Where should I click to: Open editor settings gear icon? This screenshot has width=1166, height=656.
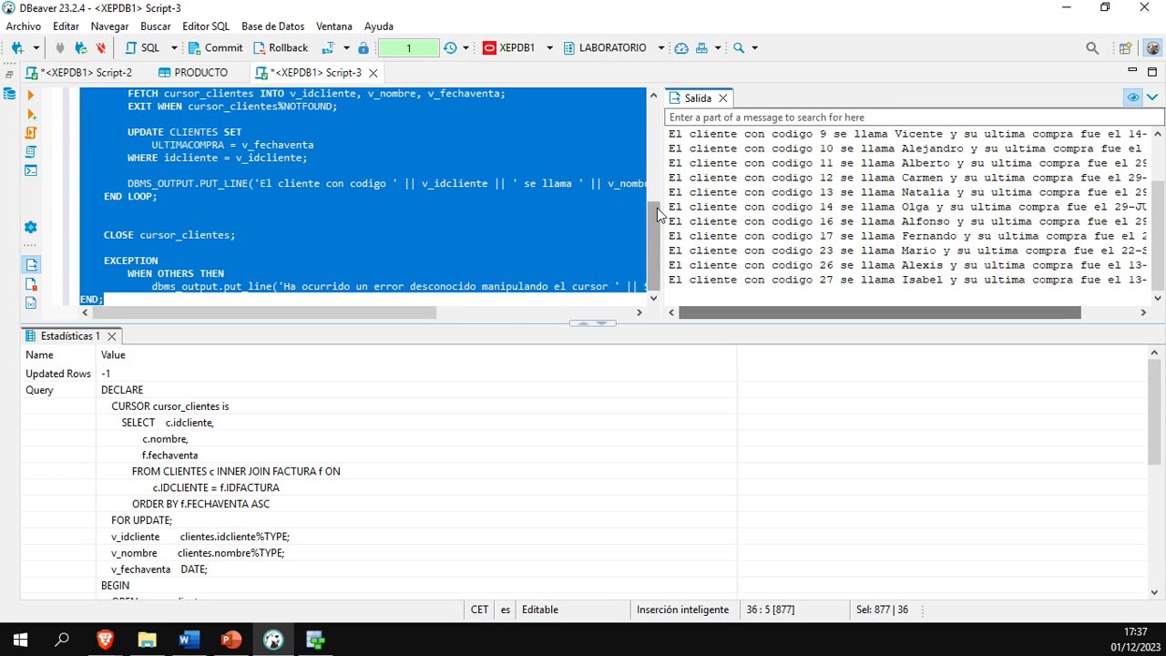pos(31,227)
